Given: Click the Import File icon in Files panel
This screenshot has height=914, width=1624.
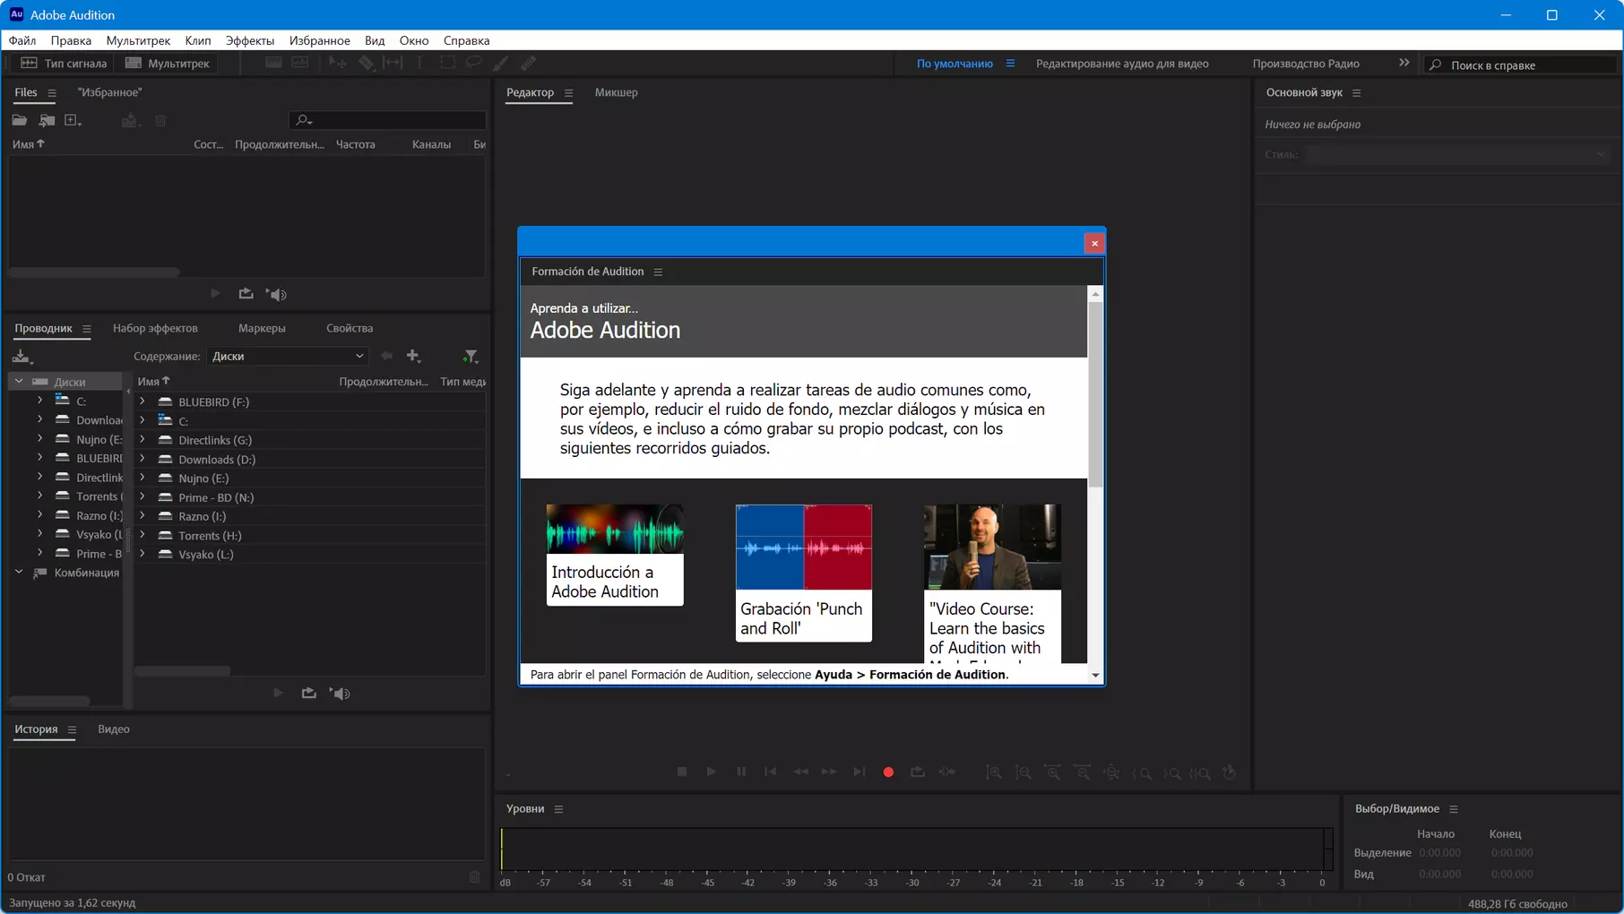Looking at the screenshot, I should 47,120.
